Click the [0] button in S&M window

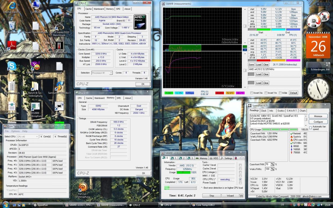point(241,196)
